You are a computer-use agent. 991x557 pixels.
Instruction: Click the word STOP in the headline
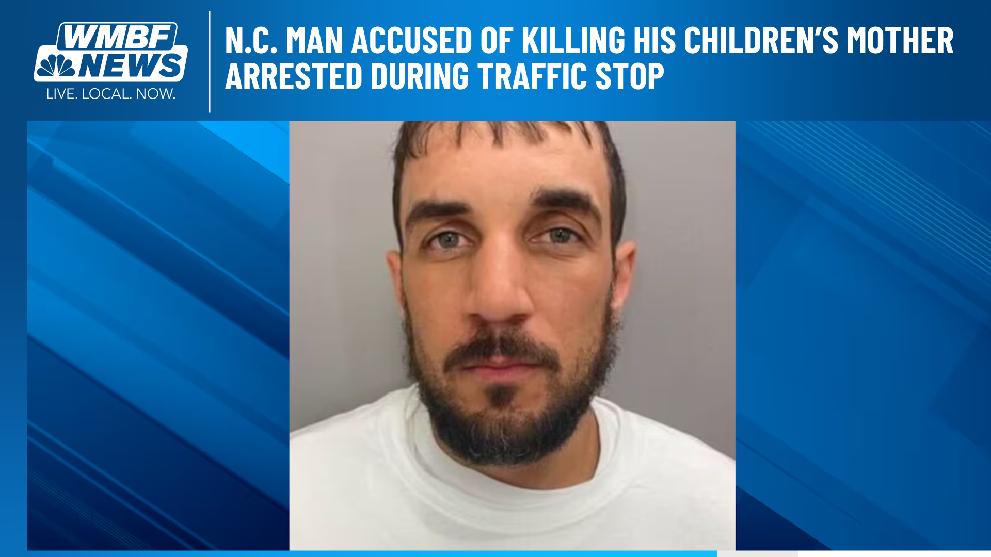tap(630, 76)
